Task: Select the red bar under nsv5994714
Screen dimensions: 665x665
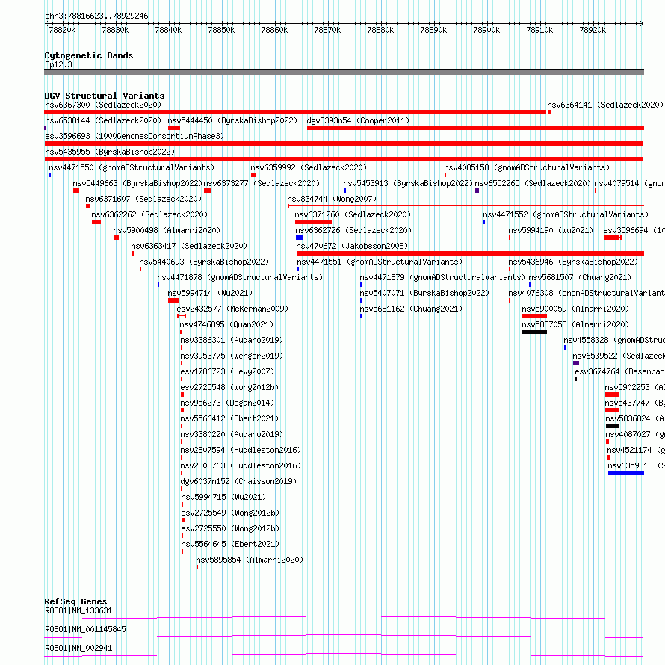Action: coord(173,300)
